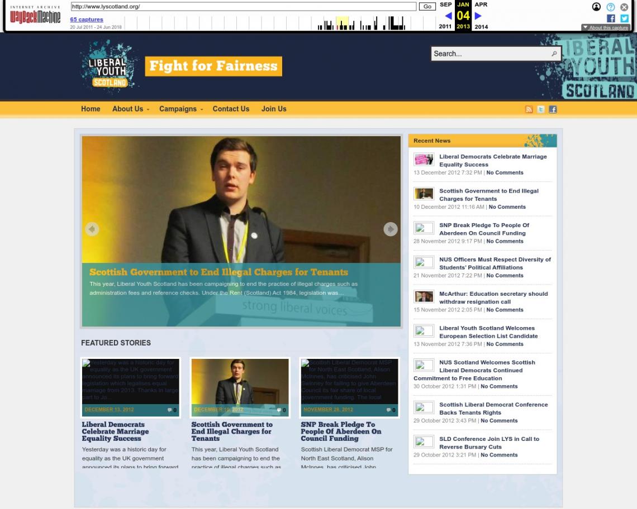Open the Join Us page
637x509 pixels.
274,109
